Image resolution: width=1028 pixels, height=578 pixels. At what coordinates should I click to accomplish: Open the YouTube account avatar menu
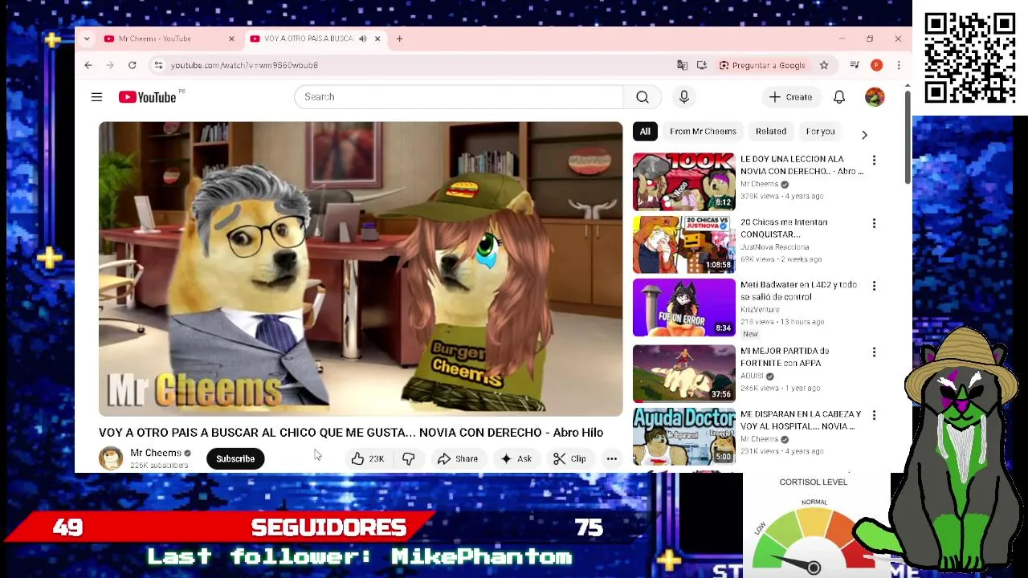875,97
